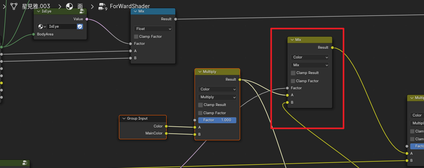424x168 pixels.
Task: Click the material sphere icon in breadcrumb
Action: [69, 6]
